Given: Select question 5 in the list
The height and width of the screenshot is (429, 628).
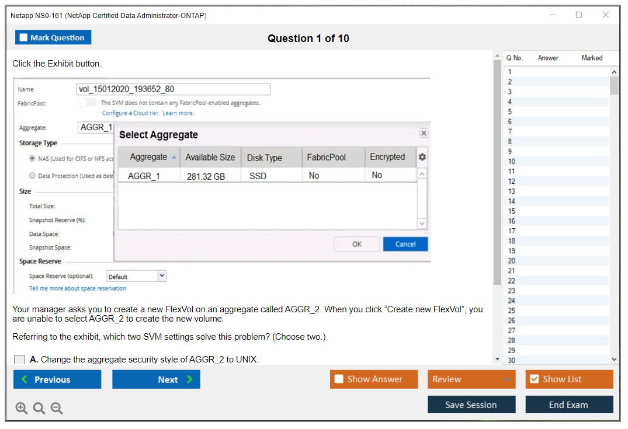Looking at the screenshot, I should pos(510,111).
